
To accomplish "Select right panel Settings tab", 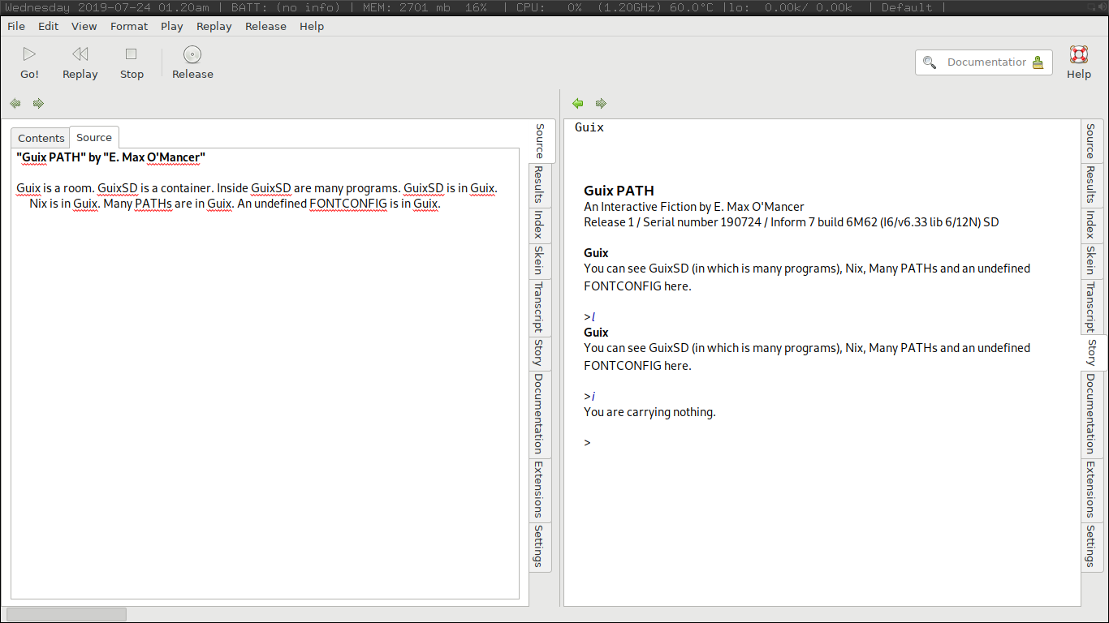I will pyautogui.click(x=1092, y=546).
